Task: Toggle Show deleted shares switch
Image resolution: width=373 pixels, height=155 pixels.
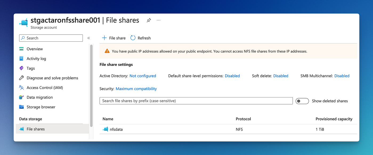Action: (x=302, y=101)
